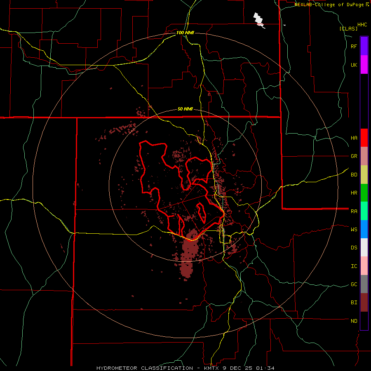Click the GC legend label
This screenshot has height=371, width=371.
[354, 284]
